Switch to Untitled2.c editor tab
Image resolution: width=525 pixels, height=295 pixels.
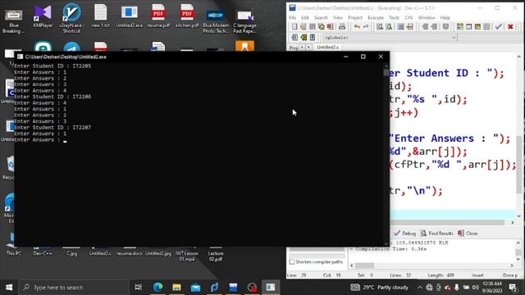[x=327, y=48]
